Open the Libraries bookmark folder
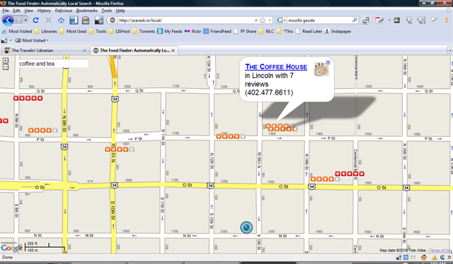The image size is (453, 264). 45,31
